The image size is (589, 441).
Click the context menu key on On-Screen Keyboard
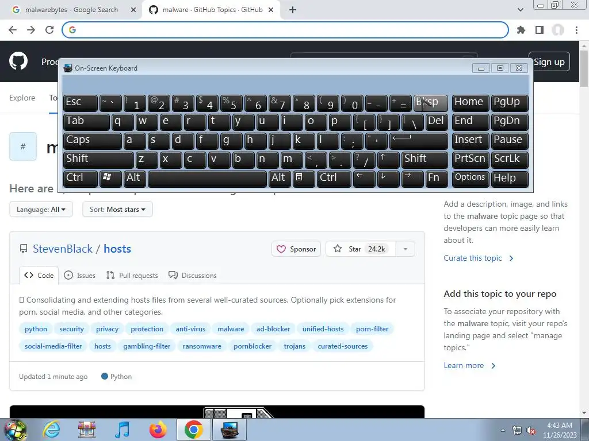[x=303, y=178]
